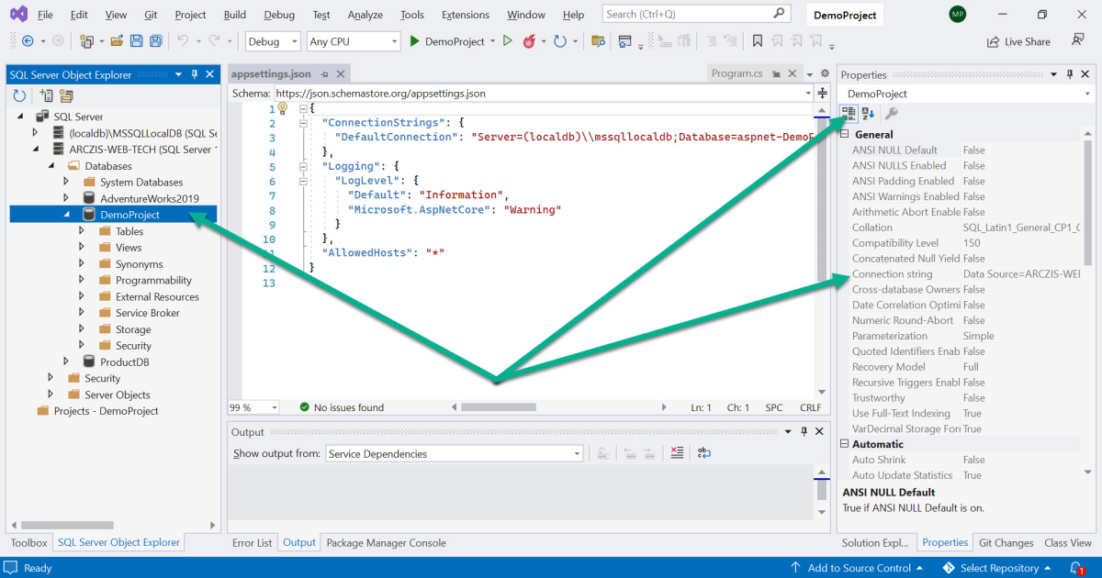
Task: Toggle auto-hide pin on Properties panel
Action: [x=1070, y=74]
